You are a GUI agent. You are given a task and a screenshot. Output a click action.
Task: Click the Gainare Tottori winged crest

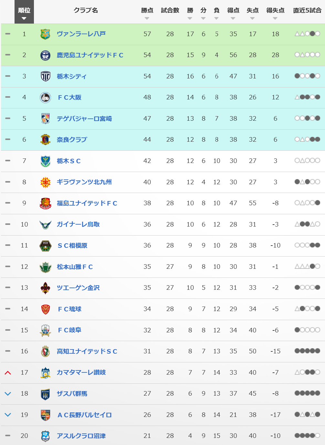point(45,224)
